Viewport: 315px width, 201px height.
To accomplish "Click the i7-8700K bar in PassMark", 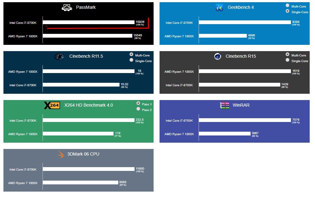I will coord(89,22).
